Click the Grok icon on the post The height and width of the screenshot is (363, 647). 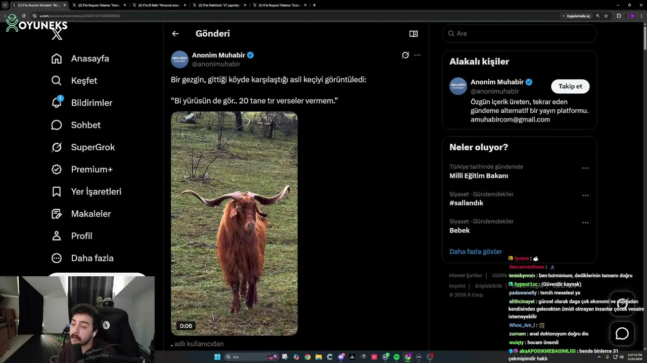(x=405, y=55)
